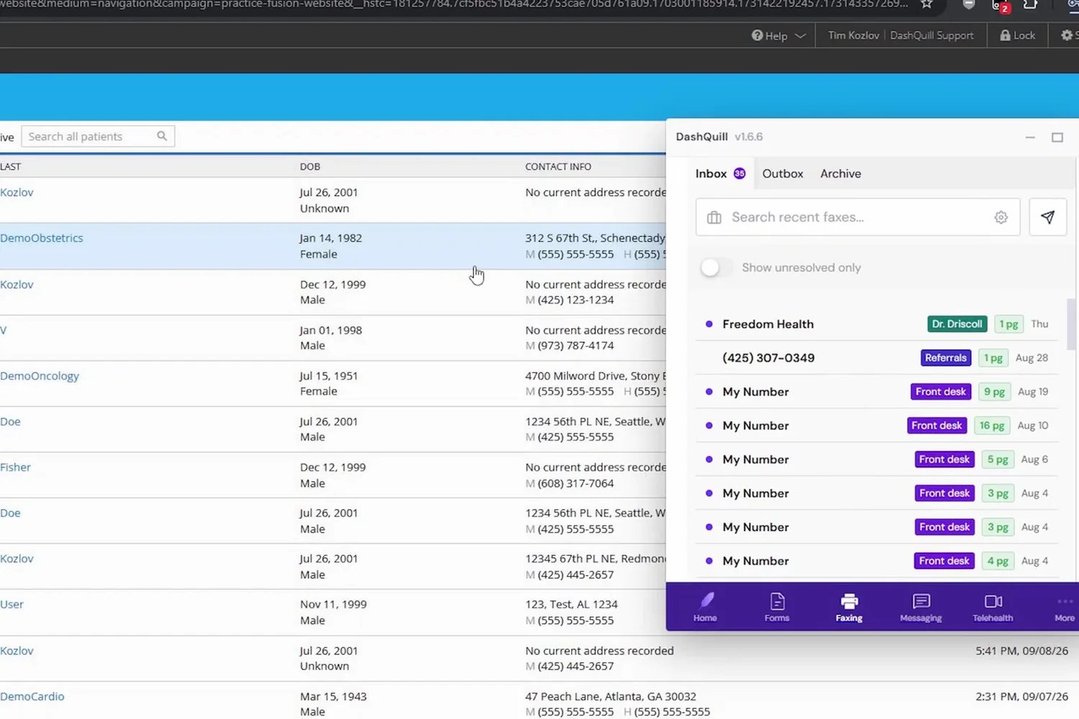Image resolution: width=1079 pixels, height=719 pixels.
Task: Switch to the Outbox tab
Action: pos(783,173)
